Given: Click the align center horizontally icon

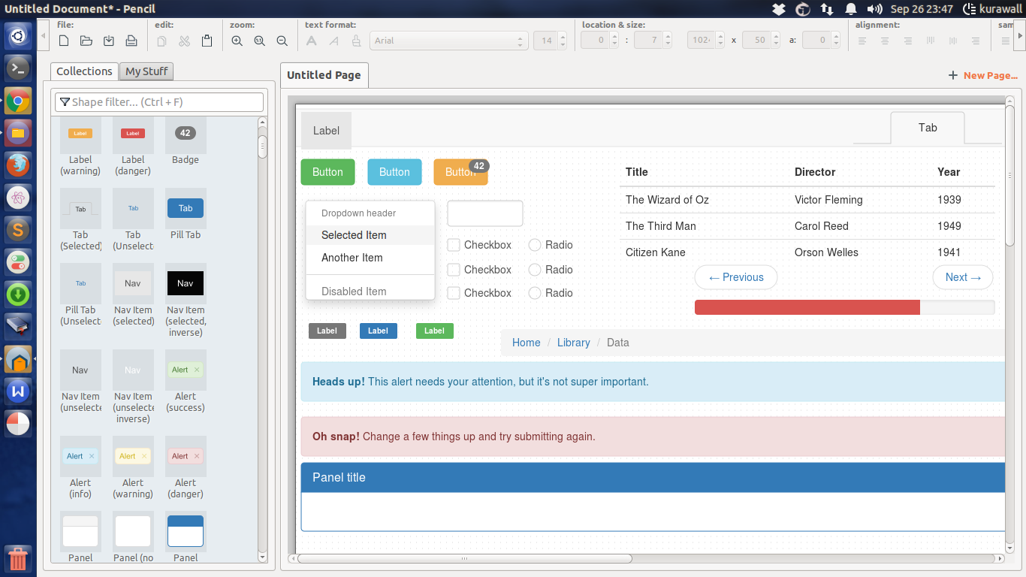Looking at the screenshot, I should click(x=885, y=41).
